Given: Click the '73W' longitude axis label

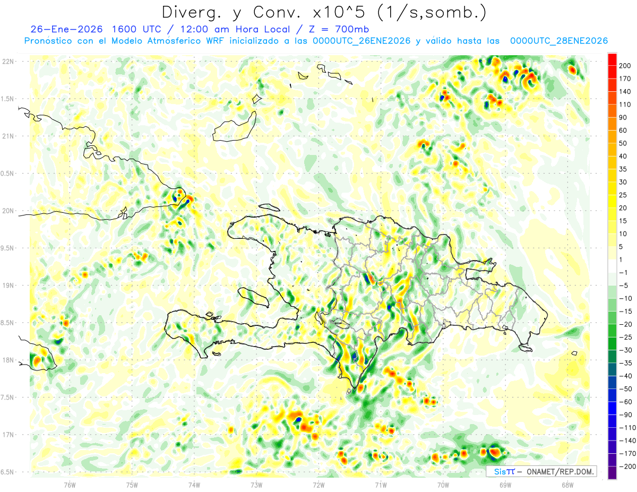Looking at the screenshot, I should point(256,485).
